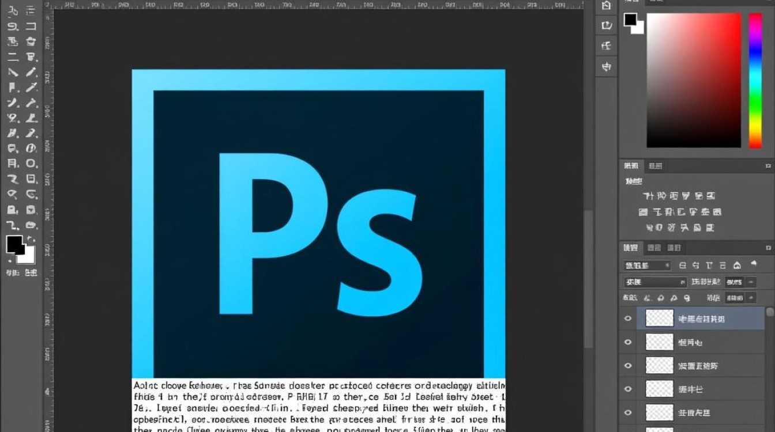Click the bottom-left mode icon under toolbox swatches
This screenshot has width=775, height=432.
click(13, 272)
